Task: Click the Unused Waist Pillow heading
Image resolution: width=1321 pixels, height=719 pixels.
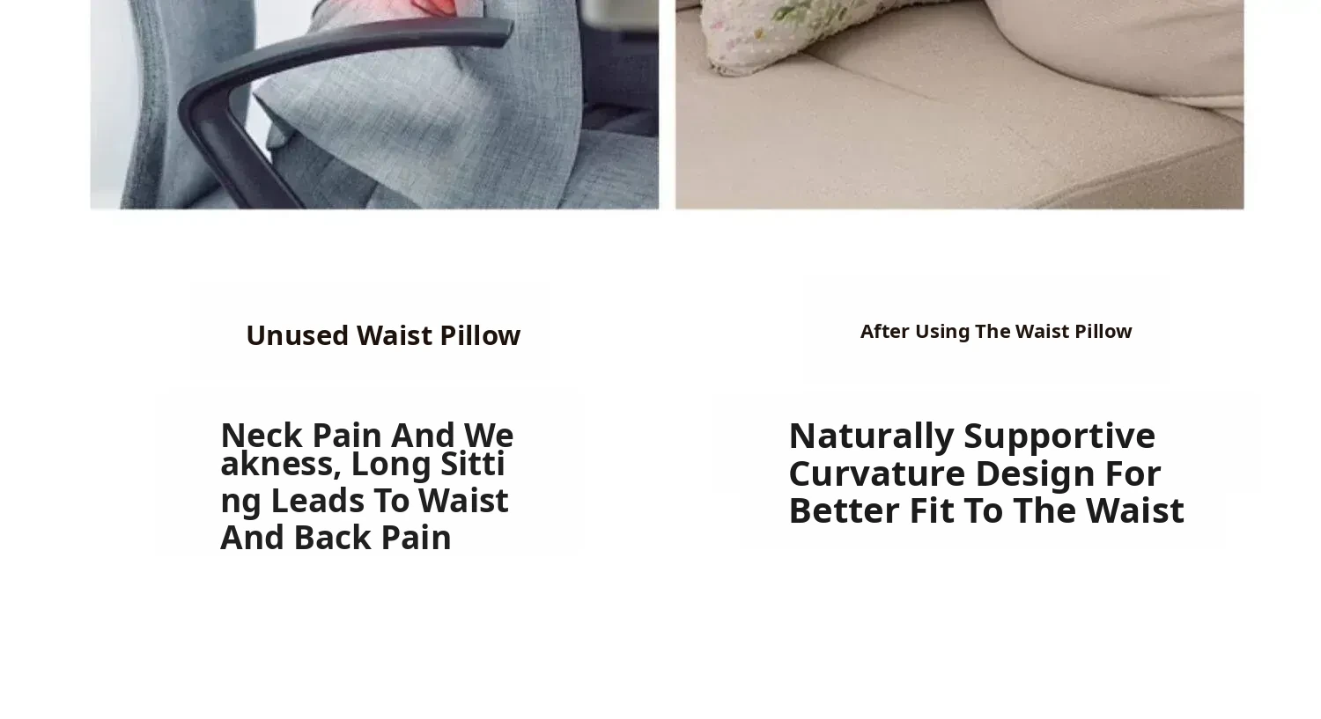Action: 383,335
